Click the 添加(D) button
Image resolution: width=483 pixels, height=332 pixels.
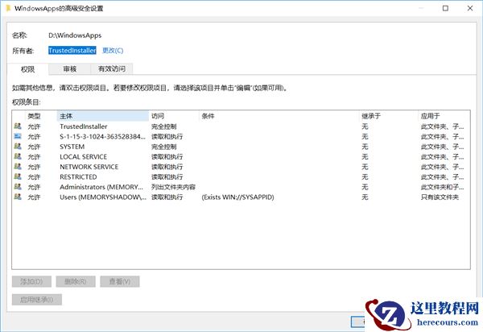[x=31, y=281]
